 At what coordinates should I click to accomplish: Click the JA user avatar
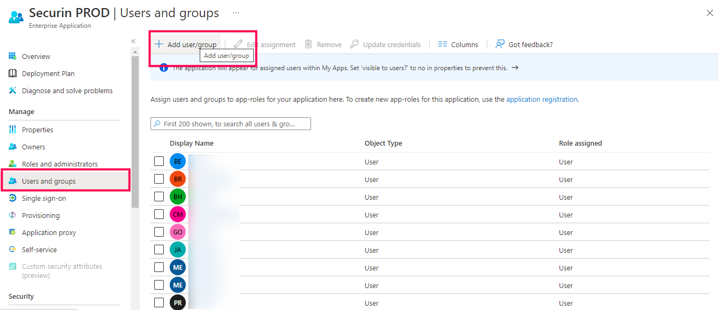pyautogui.click(x=178, y=250)
